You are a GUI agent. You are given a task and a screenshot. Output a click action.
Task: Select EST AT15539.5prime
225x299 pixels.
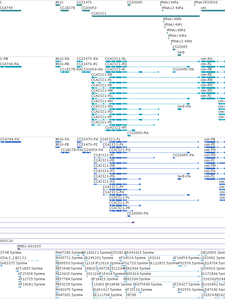(138, 290)
